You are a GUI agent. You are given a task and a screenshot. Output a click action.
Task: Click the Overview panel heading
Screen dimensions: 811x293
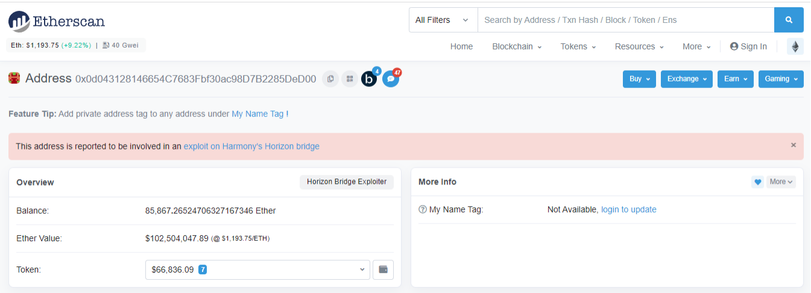(x=35, y=182)
